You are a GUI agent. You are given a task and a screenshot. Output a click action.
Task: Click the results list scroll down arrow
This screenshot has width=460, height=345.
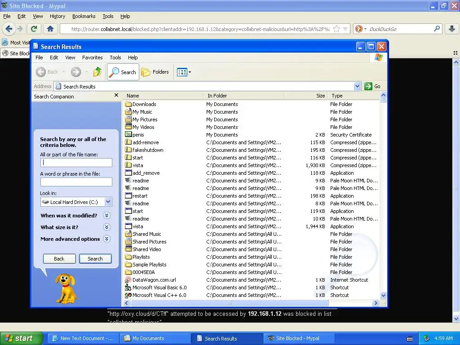click(x=383, y=296)
